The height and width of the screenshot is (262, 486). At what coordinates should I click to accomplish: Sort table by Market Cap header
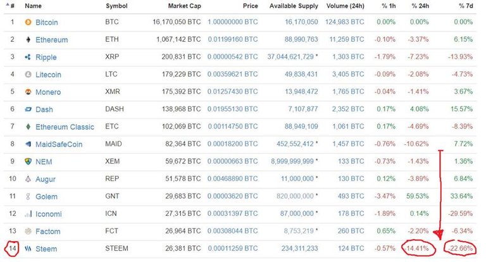point(184,6)
